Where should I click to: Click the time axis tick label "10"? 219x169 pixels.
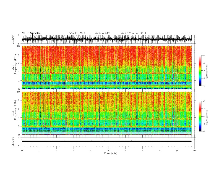[x=194, y=150]
